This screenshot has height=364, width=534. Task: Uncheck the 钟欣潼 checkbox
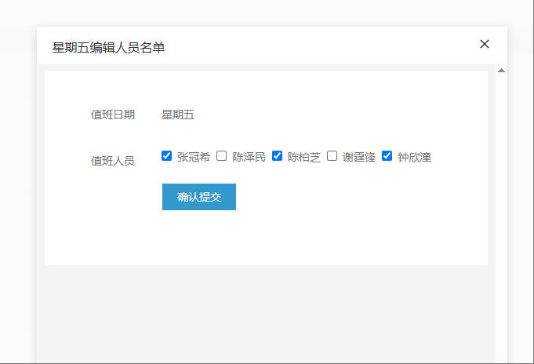tap(387, 156)
